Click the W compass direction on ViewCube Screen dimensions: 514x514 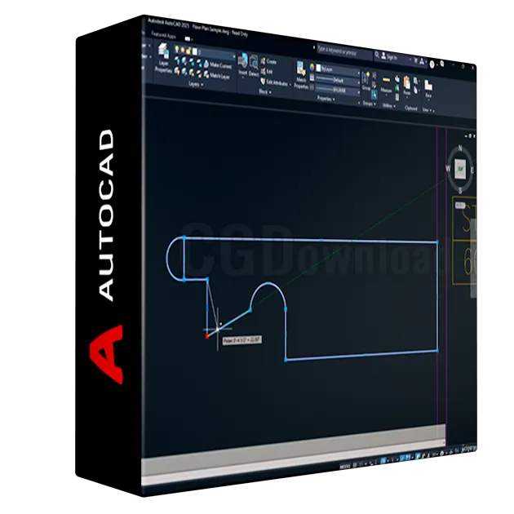(448, 169)
